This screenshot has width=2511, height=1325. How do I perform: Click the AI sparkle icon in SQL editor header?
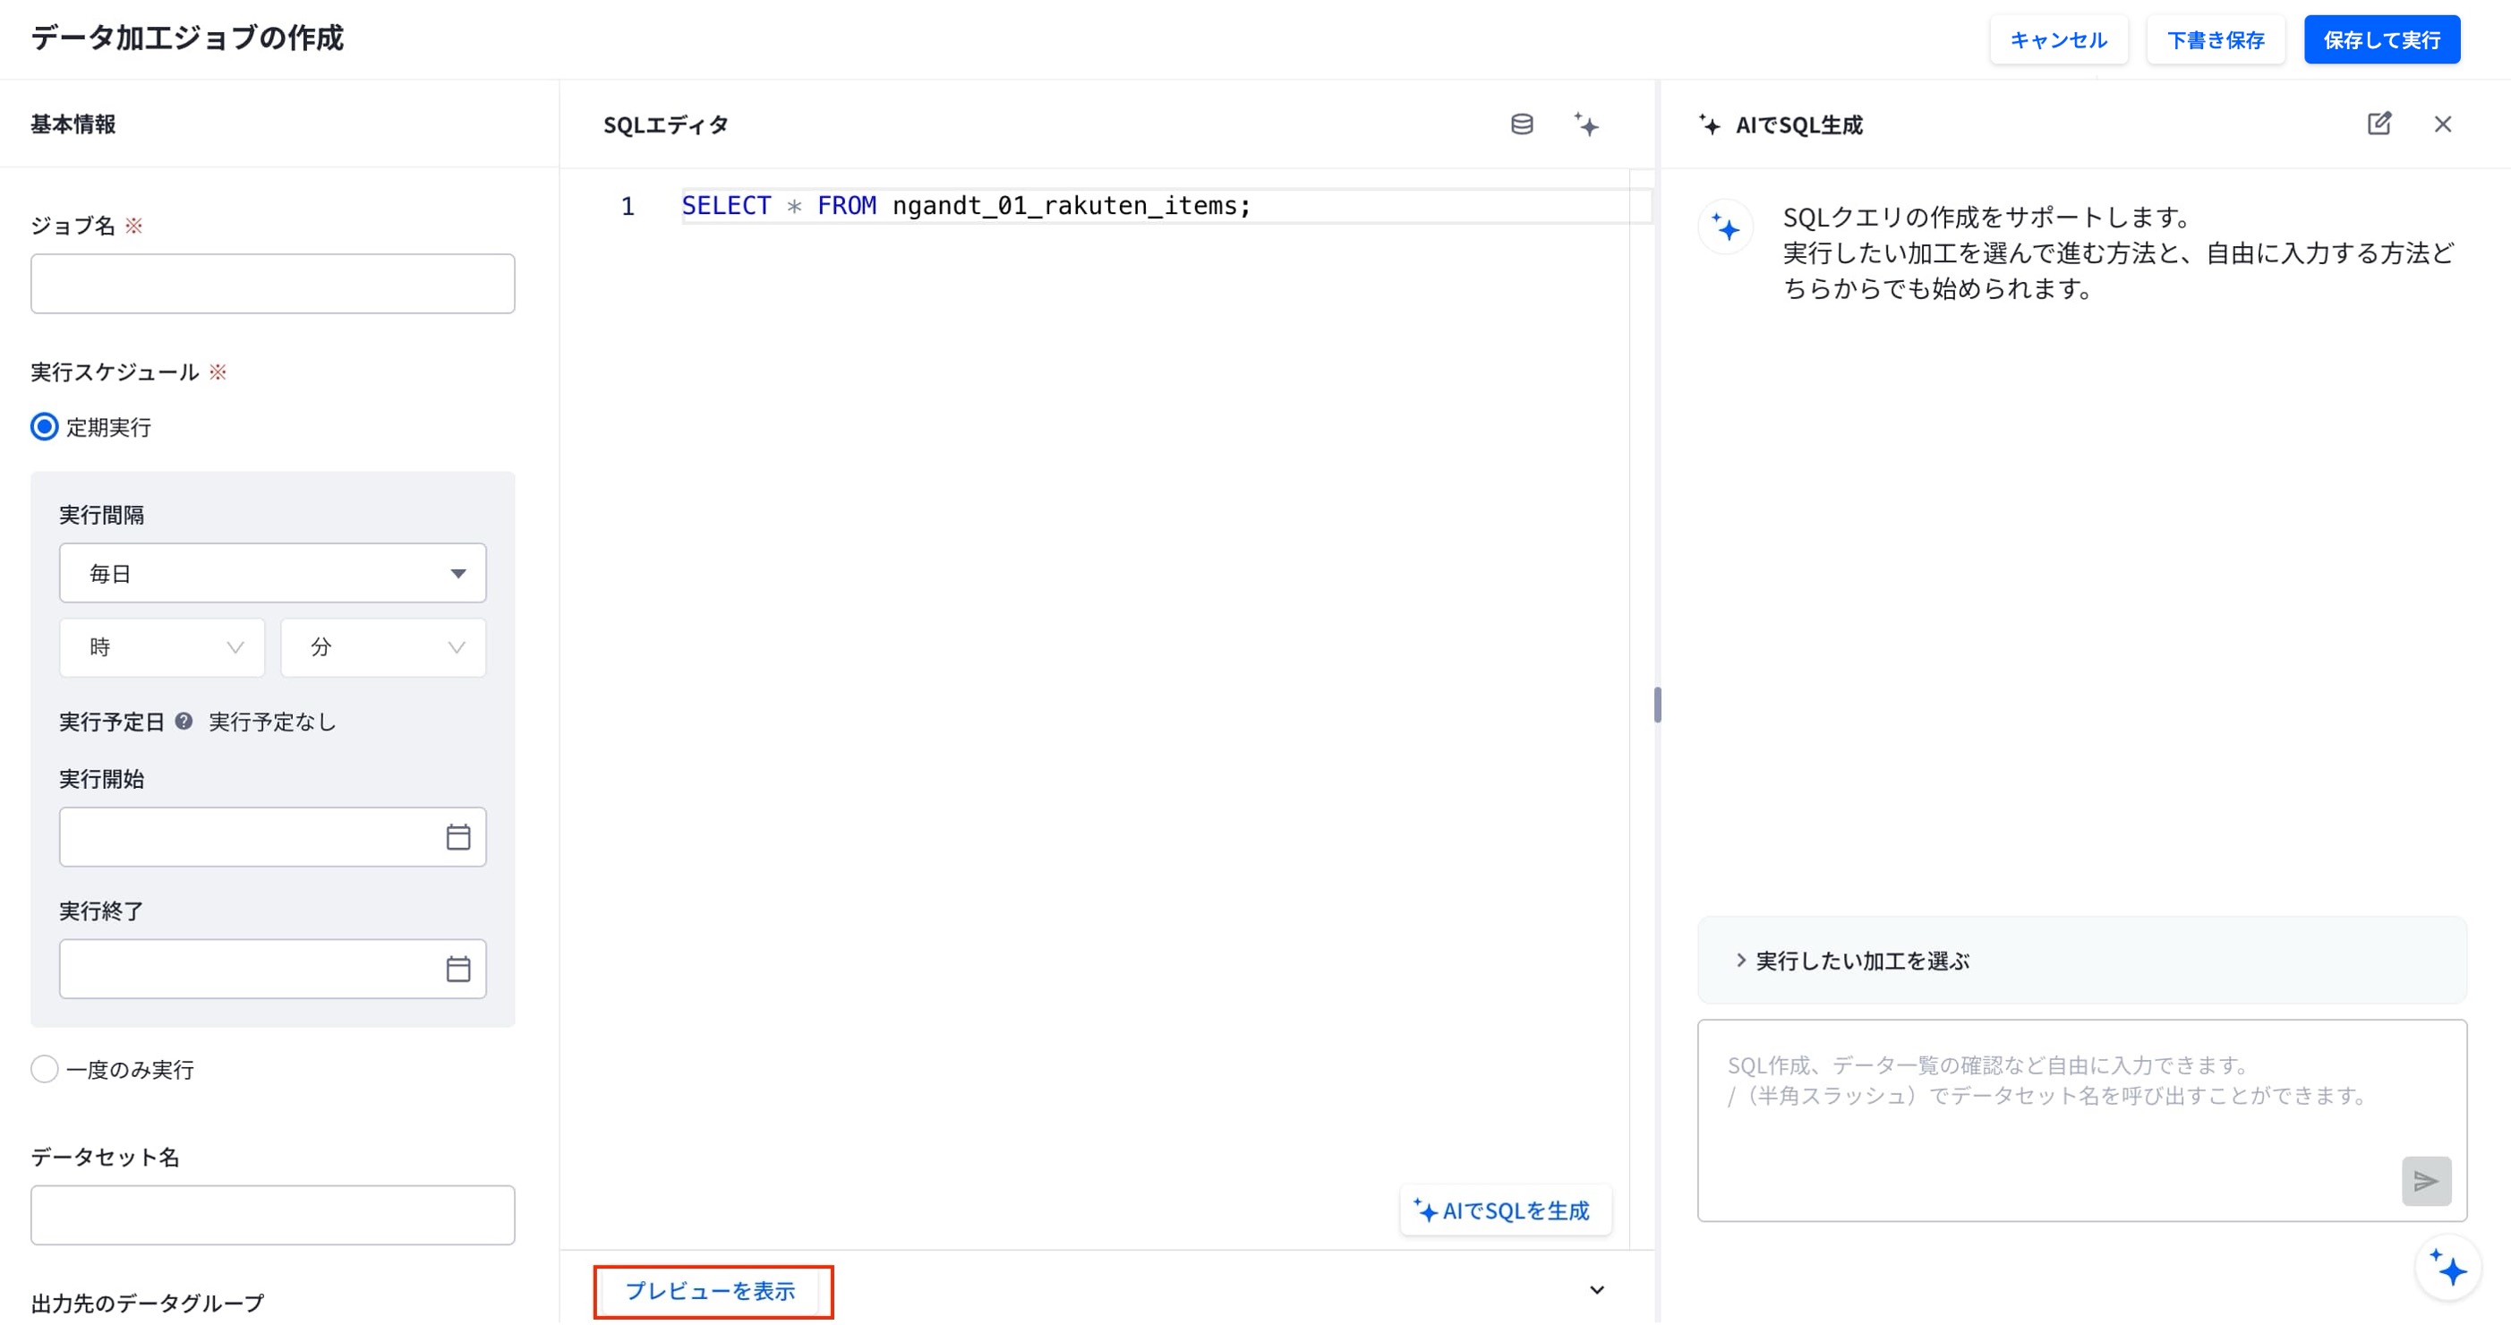tap(1586, 124)
